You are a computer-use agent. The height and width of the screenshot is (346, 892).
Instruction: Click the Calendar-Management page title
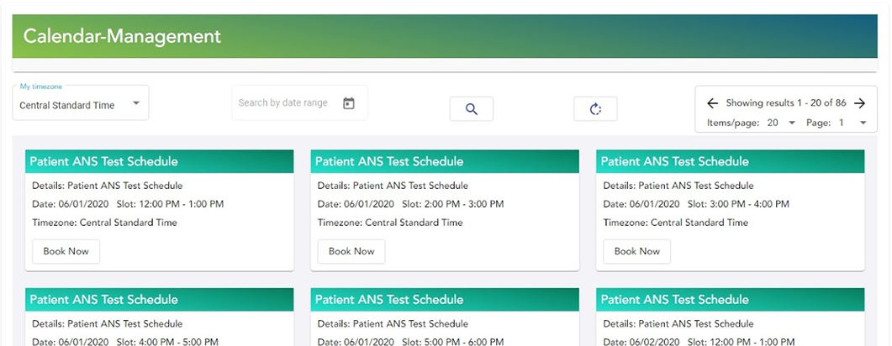point(122,36)
